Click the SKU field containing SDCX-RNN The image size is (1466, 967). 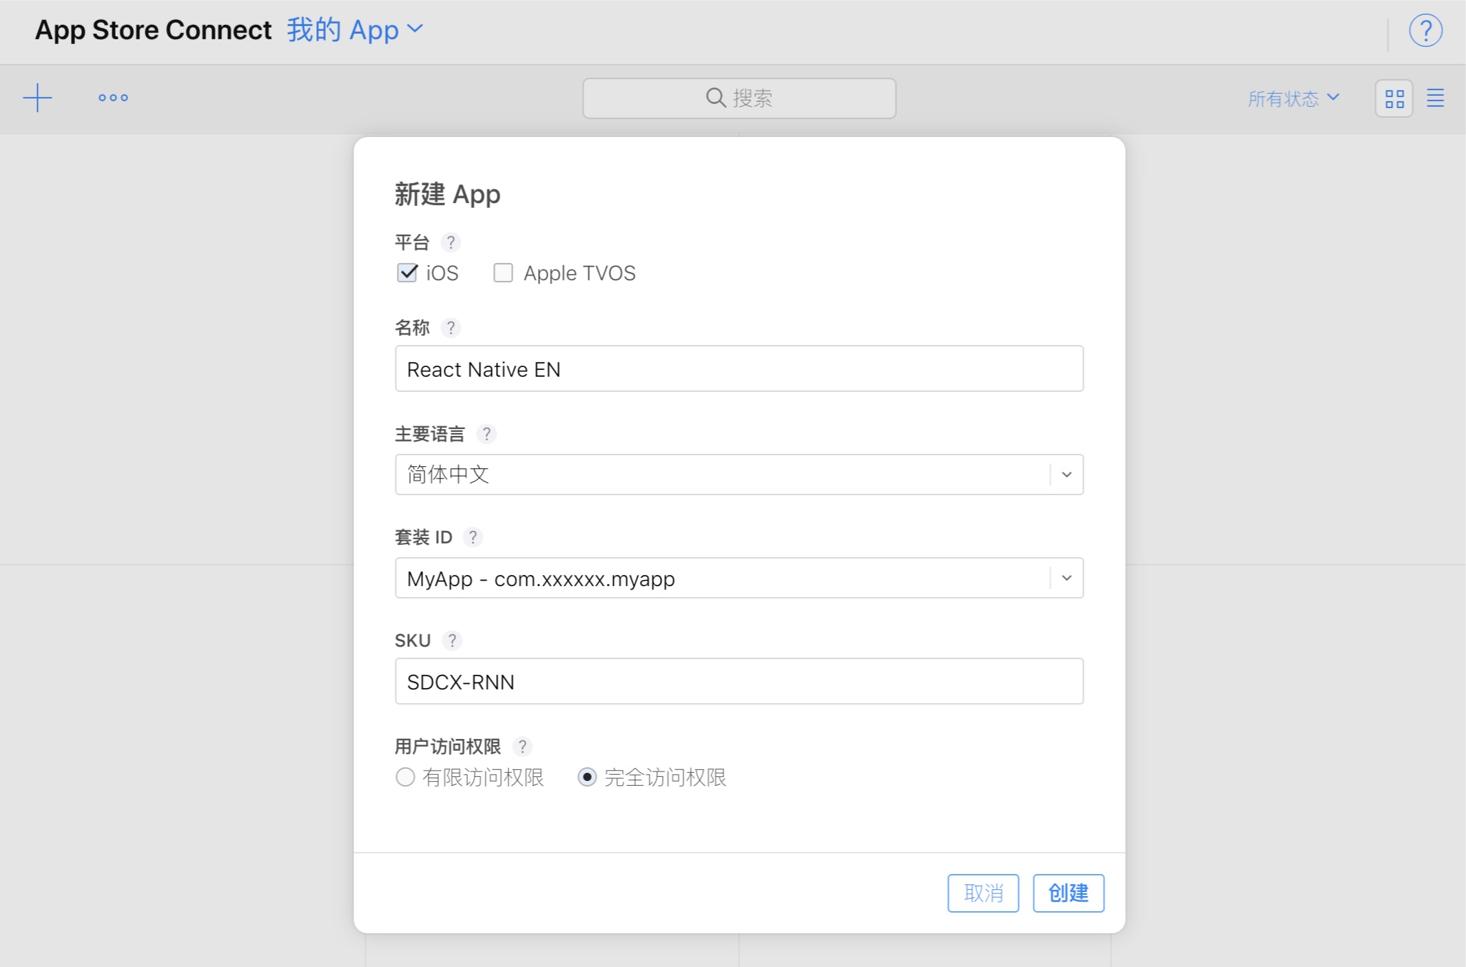(739, 681)
